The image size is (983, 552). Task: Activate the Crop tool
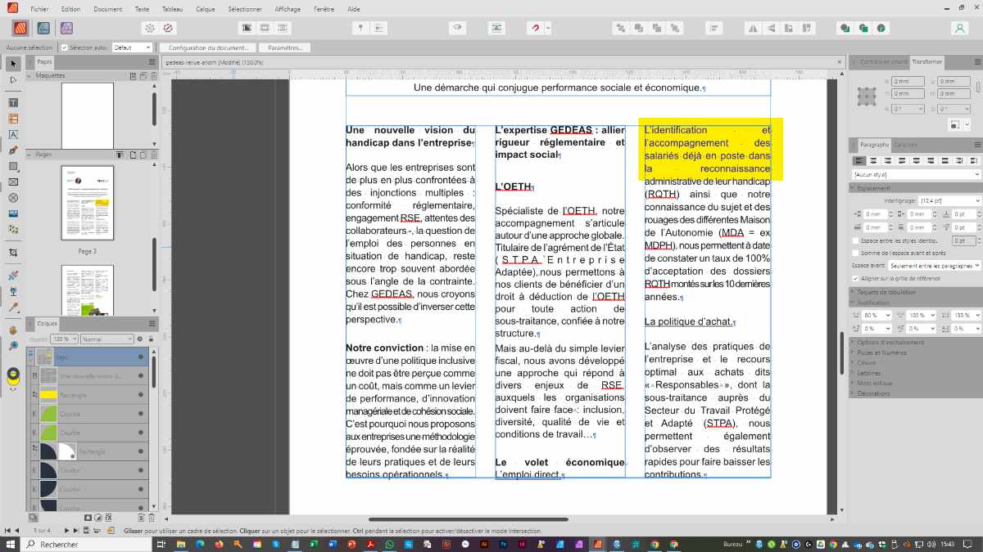coord(13,253)
